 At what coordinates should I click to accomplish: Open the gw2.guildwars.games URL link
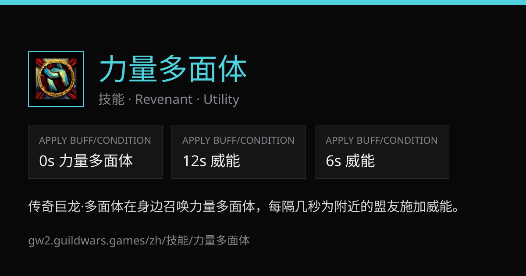139,241
